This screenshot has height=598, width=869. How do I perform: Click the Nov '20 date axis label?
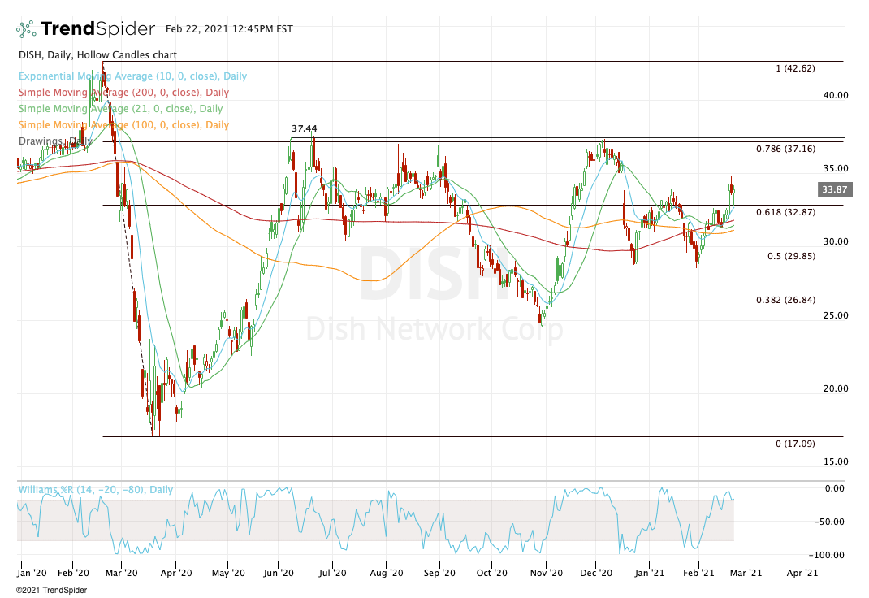547,573
